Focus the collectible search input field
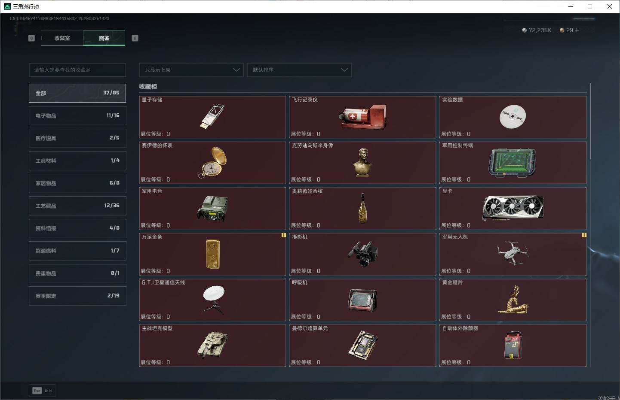Image resolution: width=620 pixels, height=400 pixels. 77,70
